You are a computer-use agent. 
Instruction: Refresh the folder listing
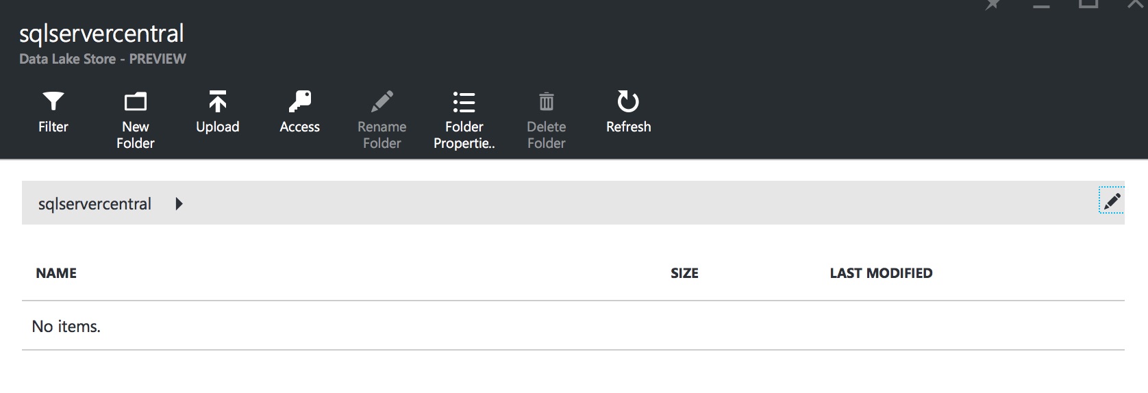click(x=628, y=102)
